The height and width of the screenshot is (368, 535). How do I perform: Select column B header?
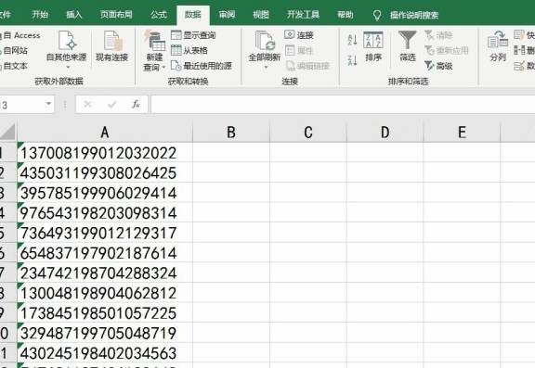pos(231,132)
